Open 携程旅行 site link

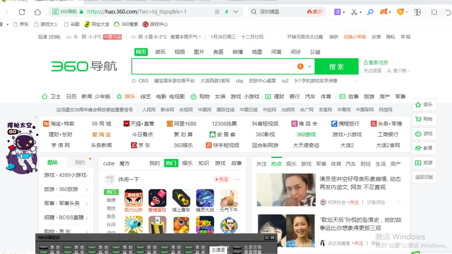[x=345, y=124]
